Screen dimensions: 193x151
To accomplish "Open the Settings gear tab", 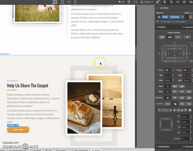I will coord(164,2).
